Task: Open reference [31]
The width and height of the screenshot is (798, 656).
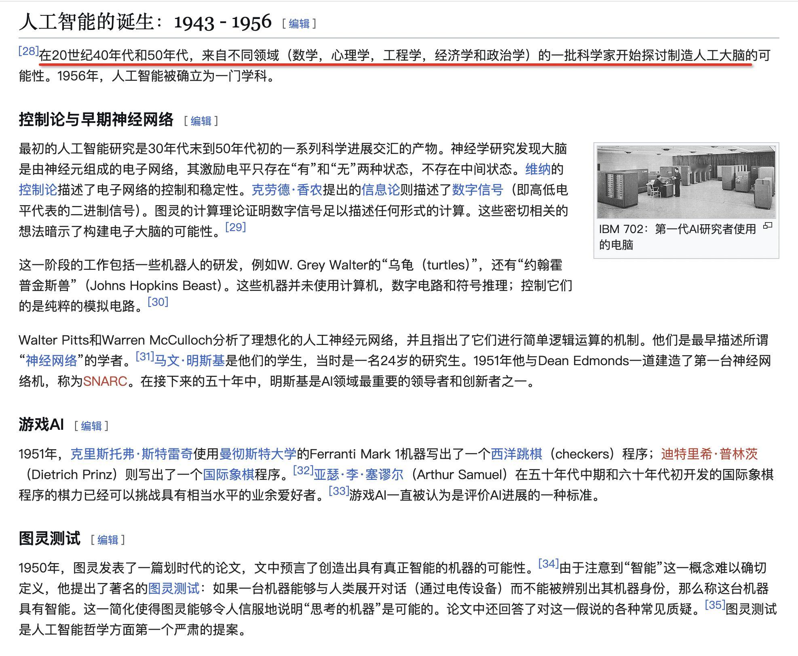Action: [145, 356]
